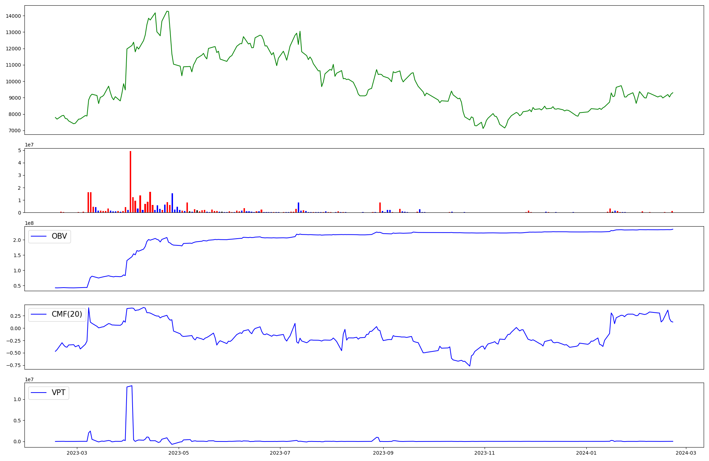Screen dimensions: 709x461
Task: Click the 1e7 multiplier above volume chart
Action: coord(29,145)
